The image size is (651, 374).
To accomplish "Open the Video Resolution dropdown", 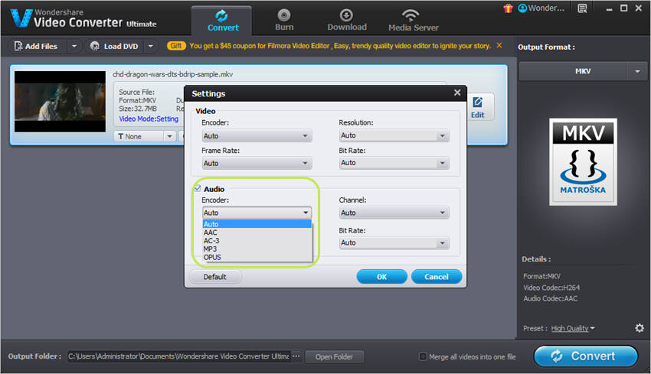I will (x=394, y=135).
